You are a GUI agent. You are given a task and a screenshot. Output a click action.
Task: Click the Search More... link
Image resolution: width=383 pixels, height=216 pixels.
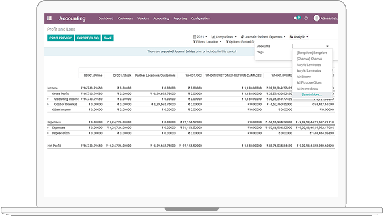(311, 95)
